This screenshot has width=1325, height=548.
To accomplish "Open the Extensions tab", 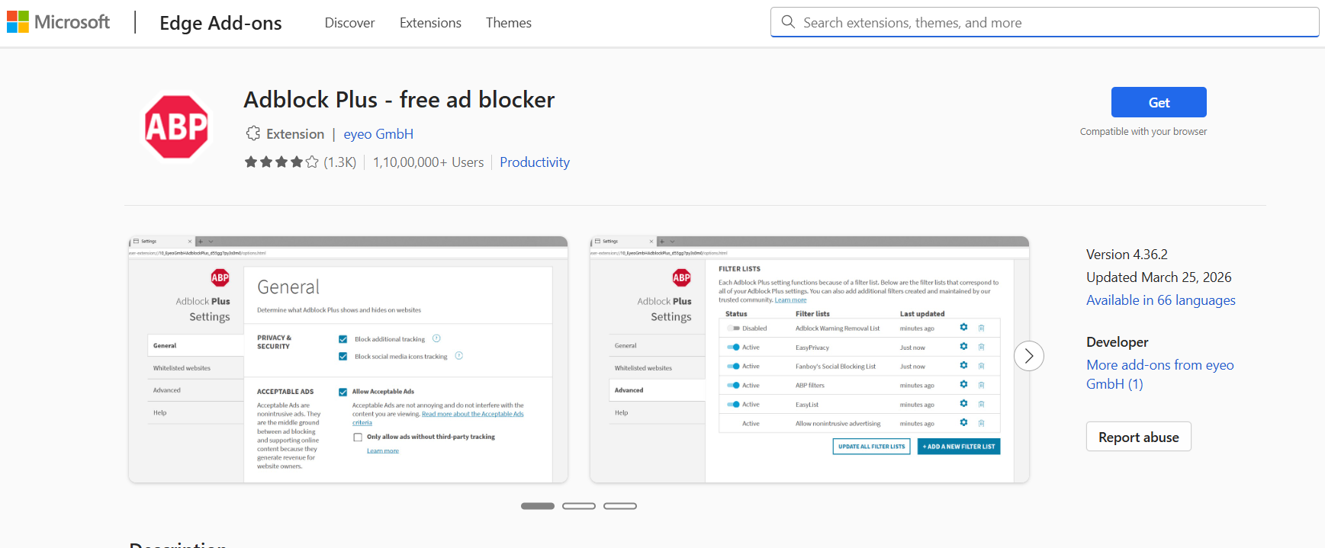I will pyautogui.click(x=430, y=23).
